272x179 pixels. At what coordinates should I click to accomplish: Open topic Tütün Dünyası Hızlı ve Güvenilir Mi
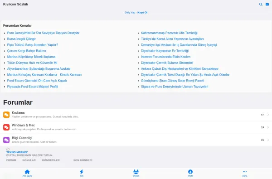(x=32, y=63)
